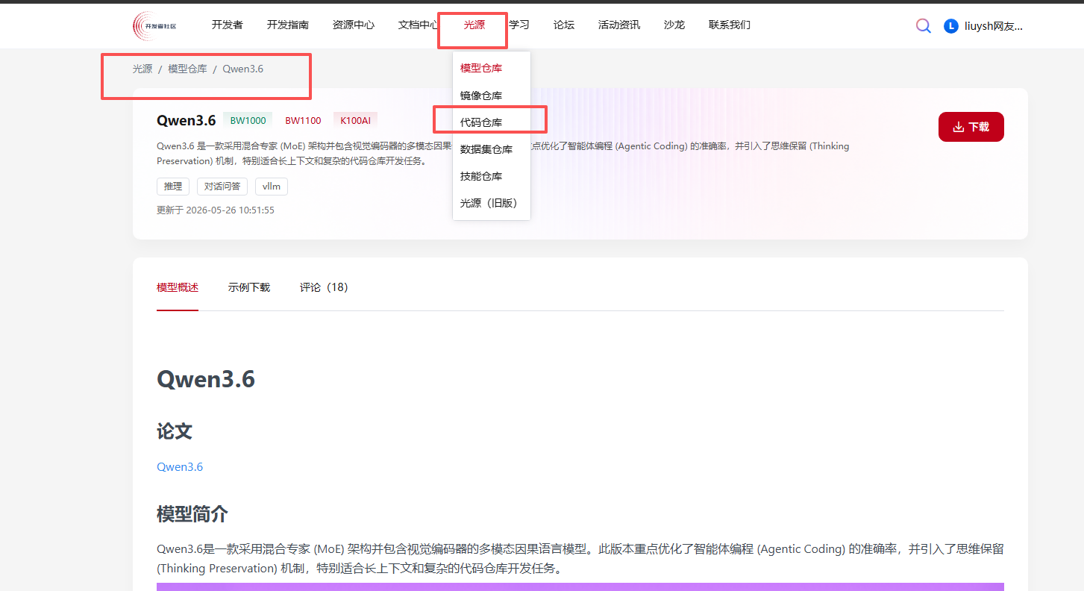The height and width of the screenshot is (591, 1084).
Task: Click the 模型仓库 breadcrumb link
Action: pyautogui.click(x=187, y=69)
